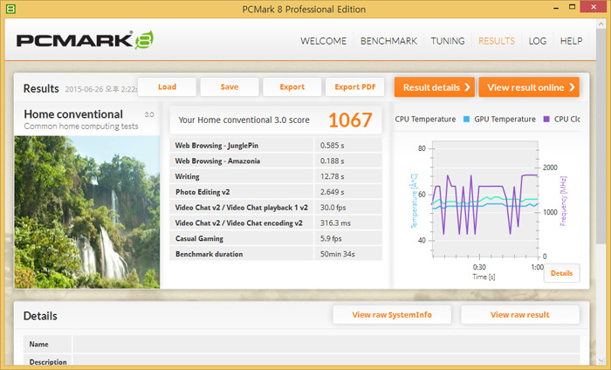Screen dimensions: 611x370
Task: Click the purple CPU Clock legend square
Action: click(x=546, y=120)
